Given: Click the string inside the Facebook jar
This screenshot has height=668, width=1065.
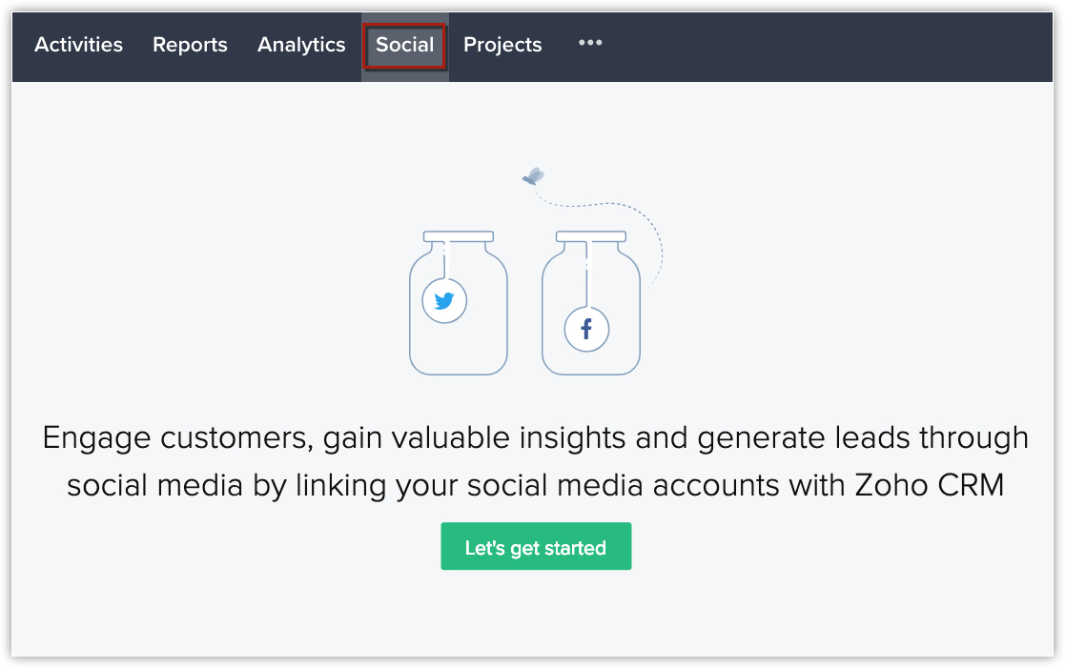Looking at the screenshot, I should (587, 276).
